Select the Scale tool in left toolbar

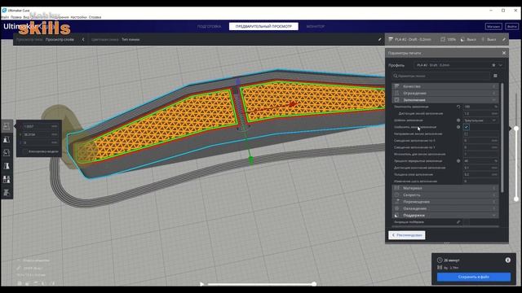(7, 139)
